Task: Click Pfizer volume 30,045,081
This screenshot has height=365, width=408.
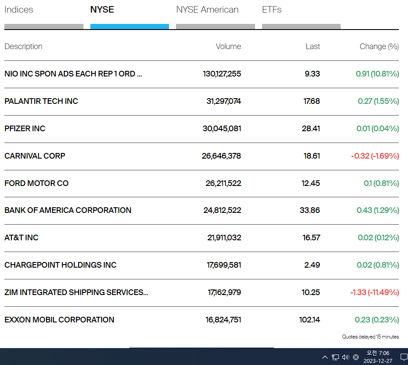Action: pos(222,129)
